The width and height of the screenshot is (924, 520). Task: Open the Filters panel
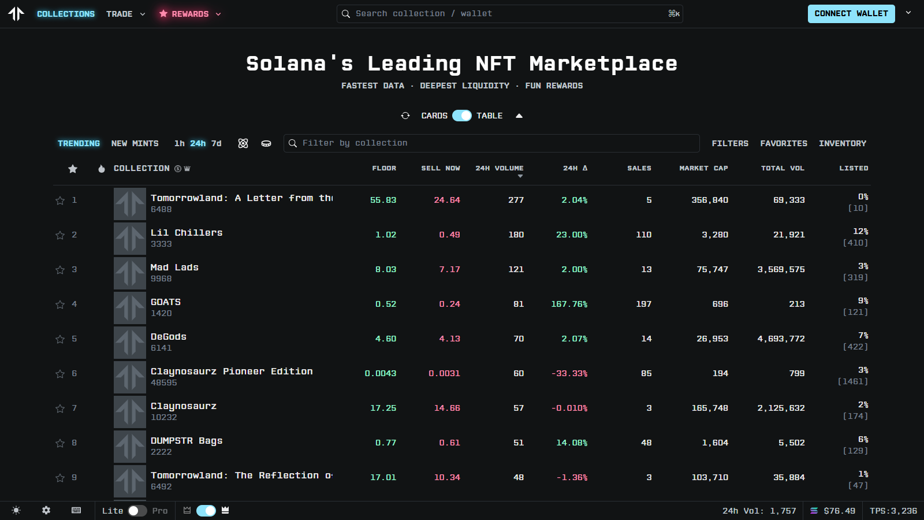pyautogui.click(x=730, y=143)
